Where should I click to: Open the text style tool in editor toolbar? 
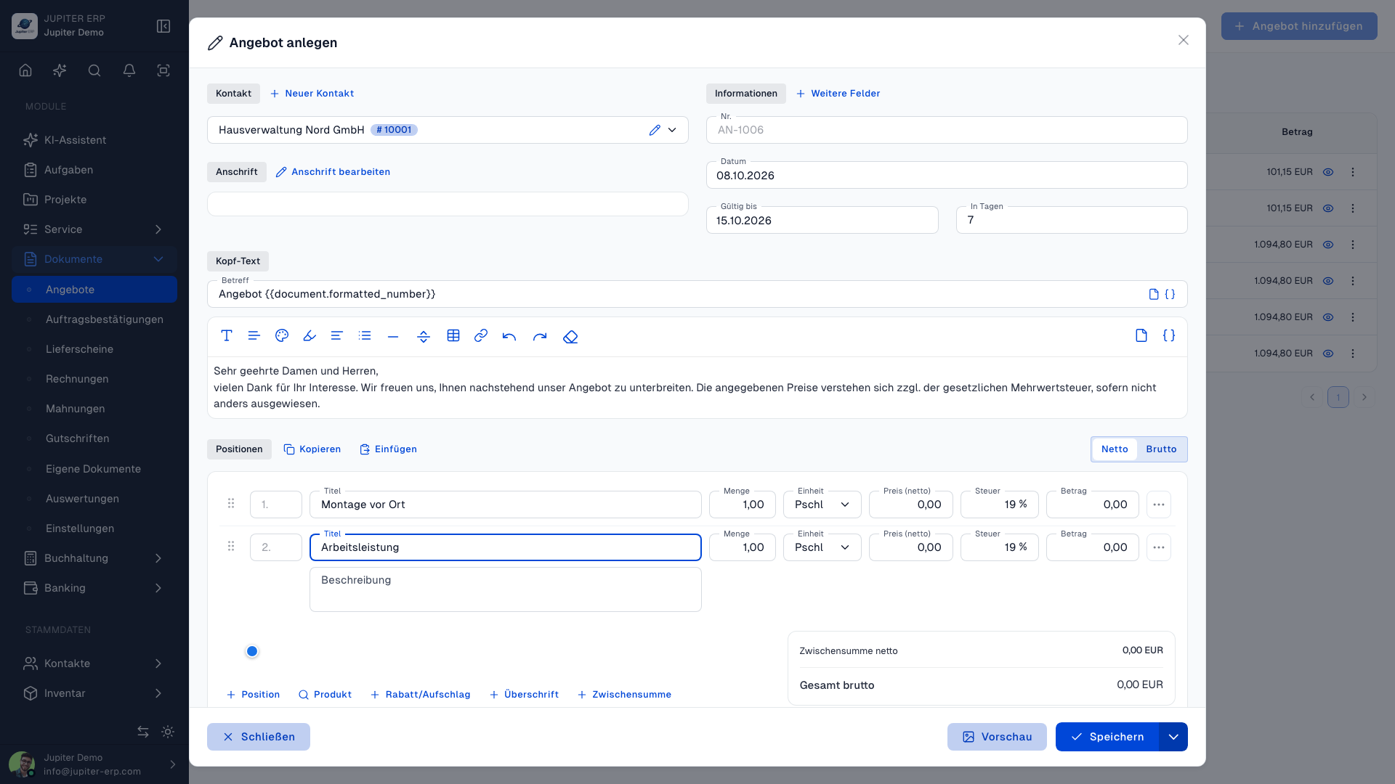227,335
